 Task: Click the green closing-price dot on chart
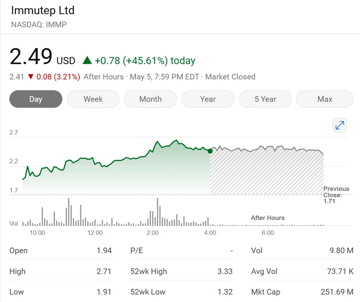coord(210,151)
